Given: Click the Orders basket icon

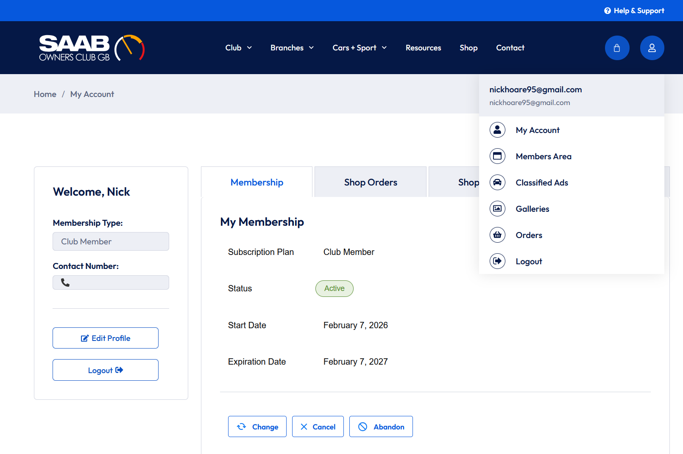Looking at the screenshot, I should pos(497,235).
